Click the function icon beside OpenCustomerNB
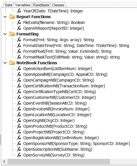 click(19, 97)
